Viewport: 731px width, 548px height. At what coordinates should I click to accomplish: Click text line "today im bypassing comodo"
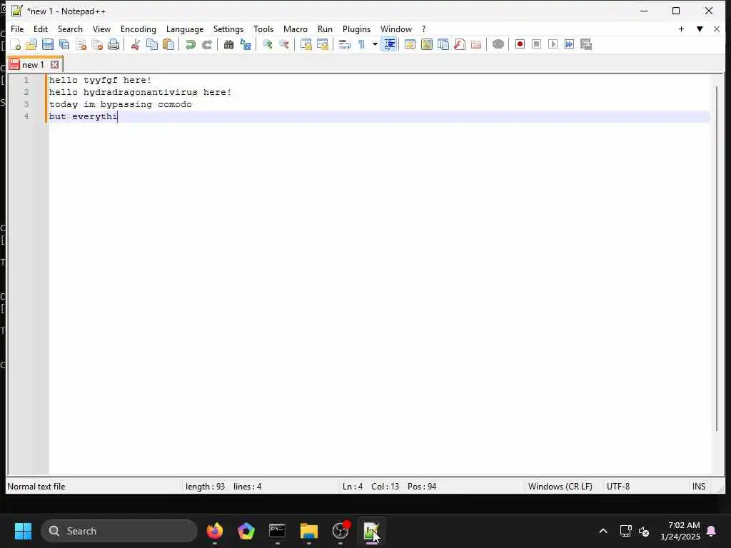click(120, 104)
